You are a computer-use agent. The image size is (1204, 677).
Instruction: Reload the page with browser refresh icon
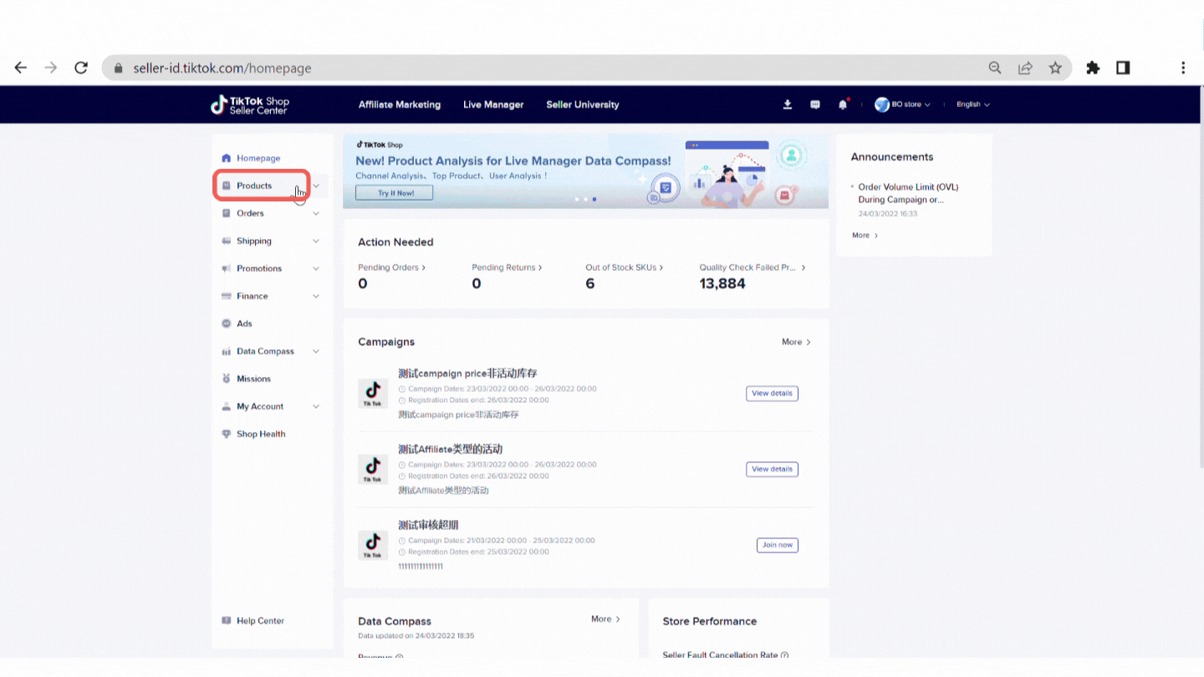coord(81,68)
